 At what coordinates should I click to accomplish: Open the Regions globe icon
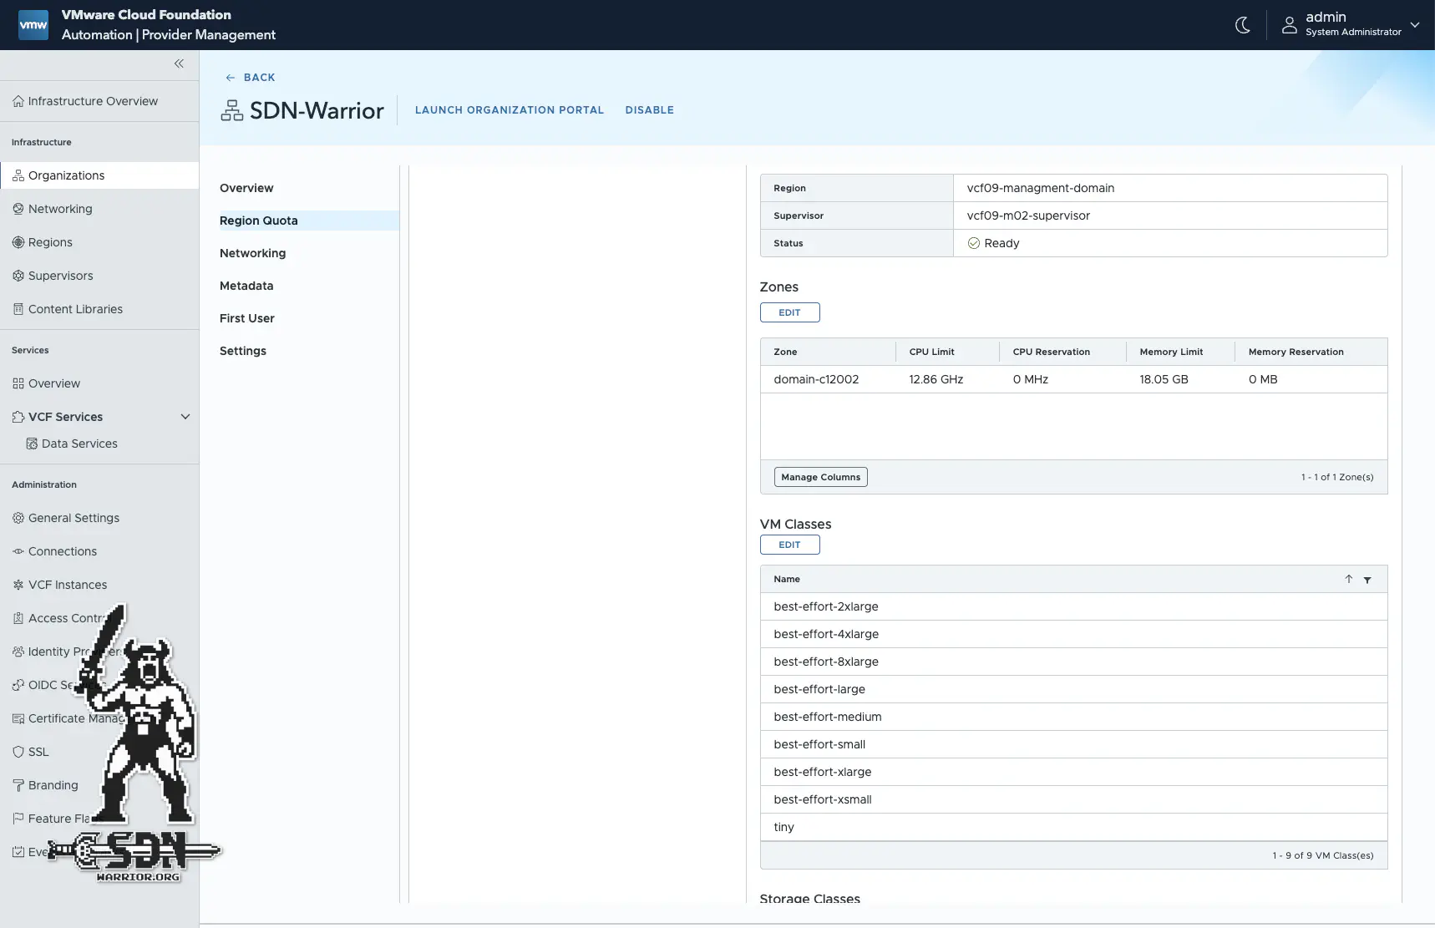(x=18, y=242)
